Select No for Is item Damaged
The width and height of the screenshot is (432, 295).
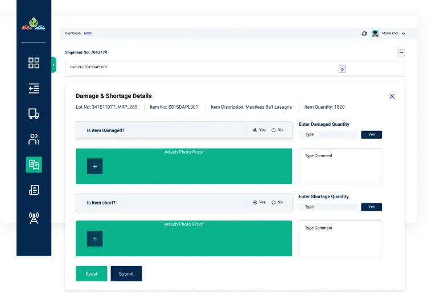click(274, 130)
